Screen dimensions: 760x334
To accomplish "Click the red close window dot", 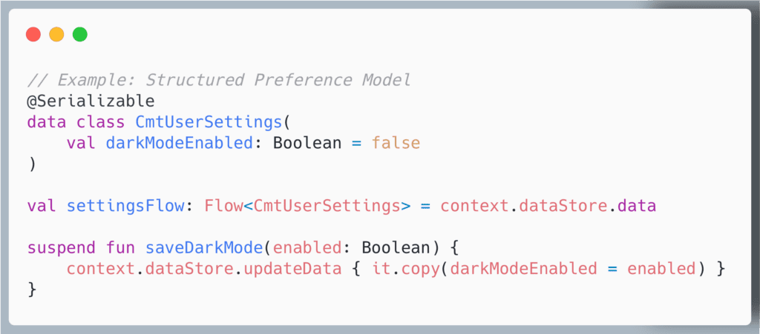I will pyautogui.click(x=33, y=34).
